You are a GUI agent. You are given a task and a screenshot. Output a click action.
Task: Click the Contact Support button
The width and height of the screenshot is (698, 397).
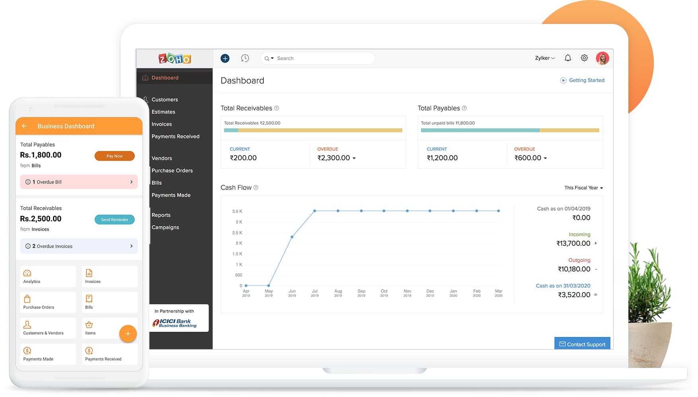(582, 344)
